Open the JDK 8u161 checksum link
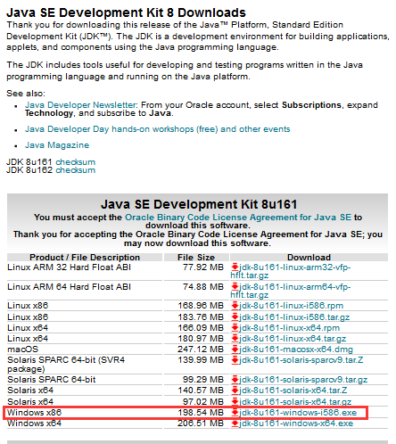396x444 pixels. pyautogui.click(x=76, y=162)
